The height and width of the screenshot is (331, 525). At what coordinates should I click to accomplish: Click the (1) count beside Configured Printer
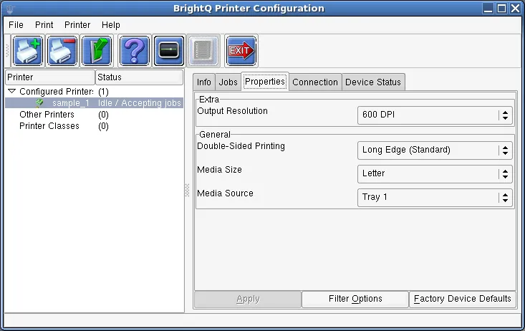click(103, 92)
